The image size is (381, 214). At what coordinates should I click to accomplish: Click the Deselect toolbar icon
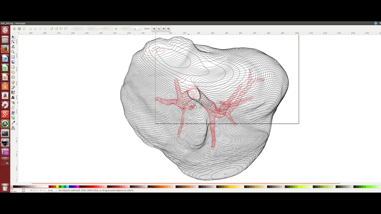24,29
